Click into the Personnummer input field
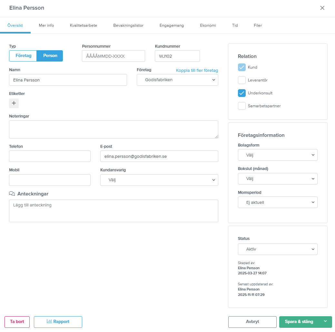The image size is (335, 332). pos(113,56)
